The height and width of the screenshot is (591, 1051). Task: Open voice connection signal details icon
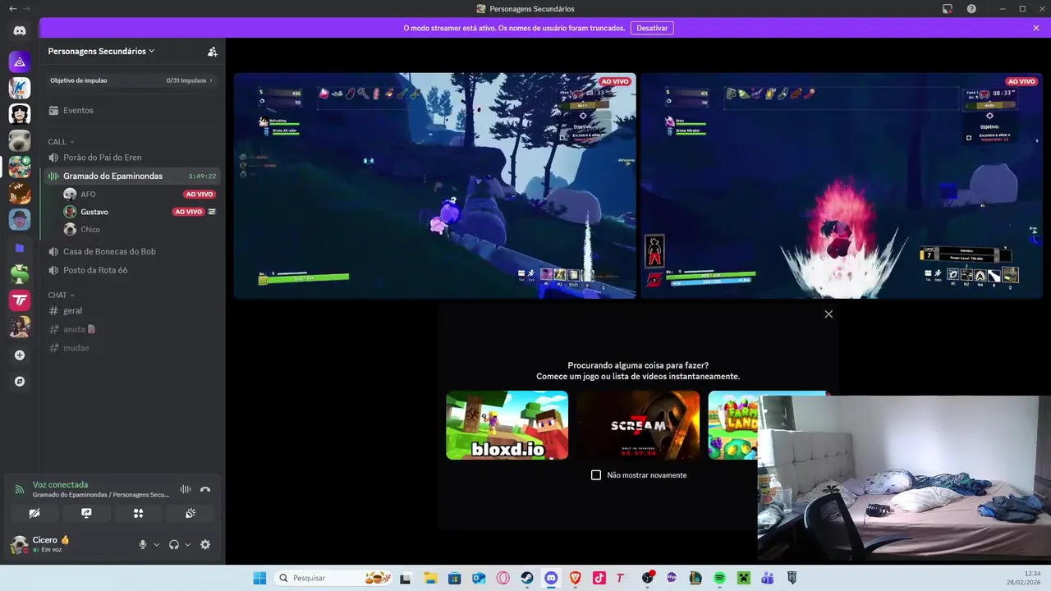point(20,489)
